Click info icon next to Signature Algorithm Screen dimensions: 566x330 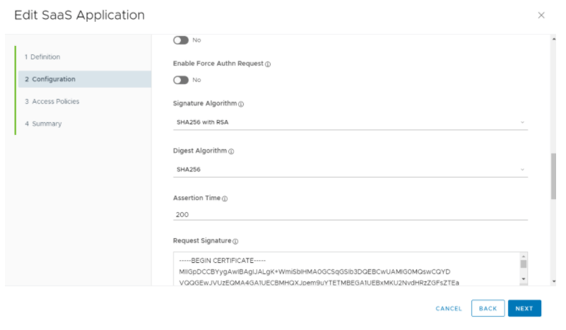(241, 105)
